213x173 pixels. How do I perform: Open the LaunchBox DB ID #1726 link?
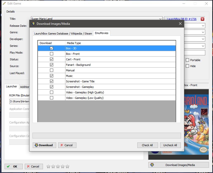[x=182, y=19]
